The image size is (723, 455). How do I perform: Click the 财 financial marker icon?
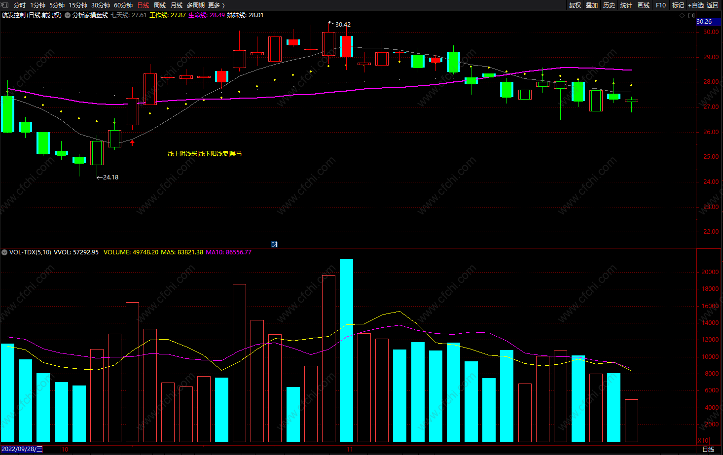[274, 245]
